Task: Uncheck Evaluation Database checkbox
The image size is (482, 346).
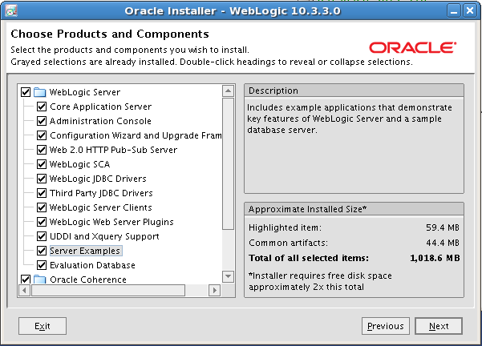Action: pyautogui.click(x=42, y=265)
